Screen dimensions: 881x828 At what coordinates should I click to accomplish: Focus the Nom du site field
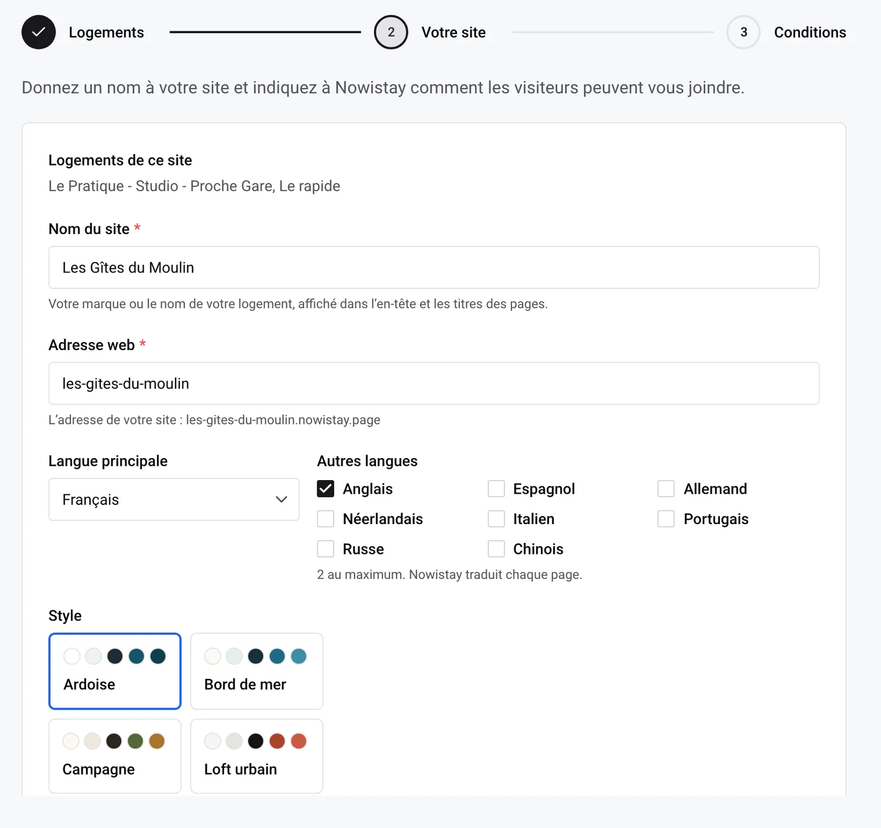[x=434, y=268]
